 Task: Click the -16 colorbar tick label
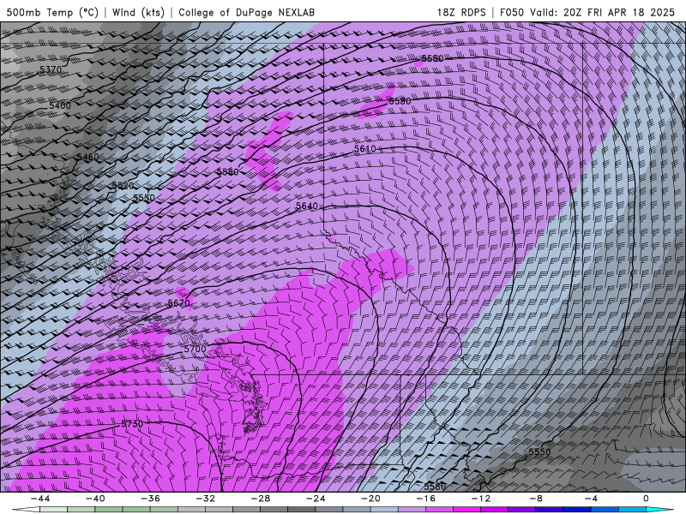[426, 499]
